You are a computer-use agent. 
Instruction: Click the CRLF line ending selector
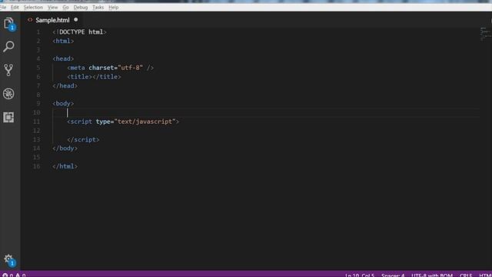tap(466, 275)
